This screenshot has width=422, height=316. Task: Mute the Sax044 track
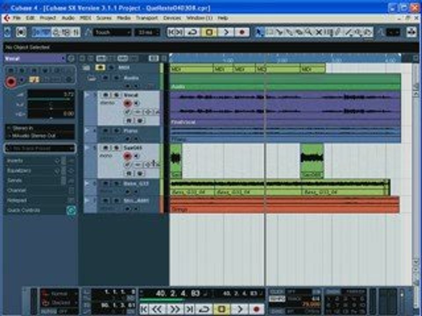[106, 148]
